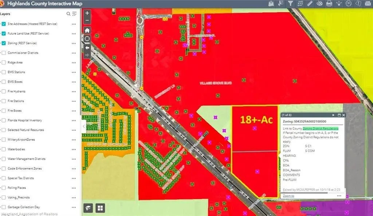Click the map zoom in plus button
Viewport: 373px width, 216px height.
(x=87, y=13)
